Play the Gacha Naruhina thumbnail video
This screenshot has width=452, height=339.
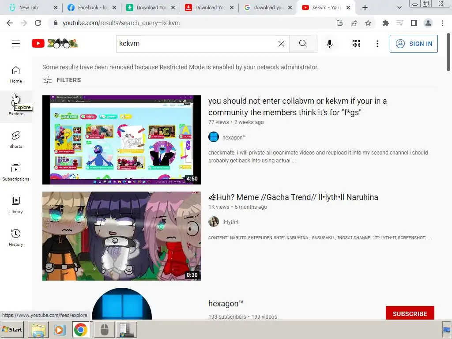(x=122, y=236)
